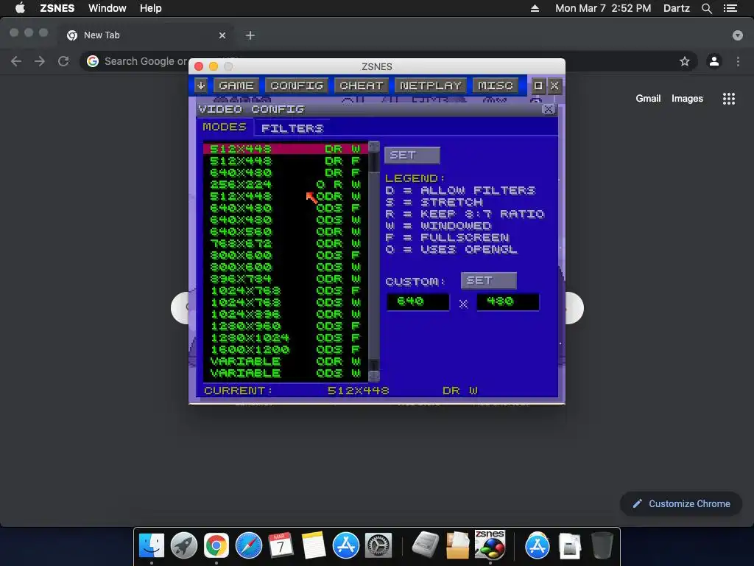The width and height of the screenshot is (754, 566).
Task: Select the 512x448 DR F mode
Action: tap(286, 161)
